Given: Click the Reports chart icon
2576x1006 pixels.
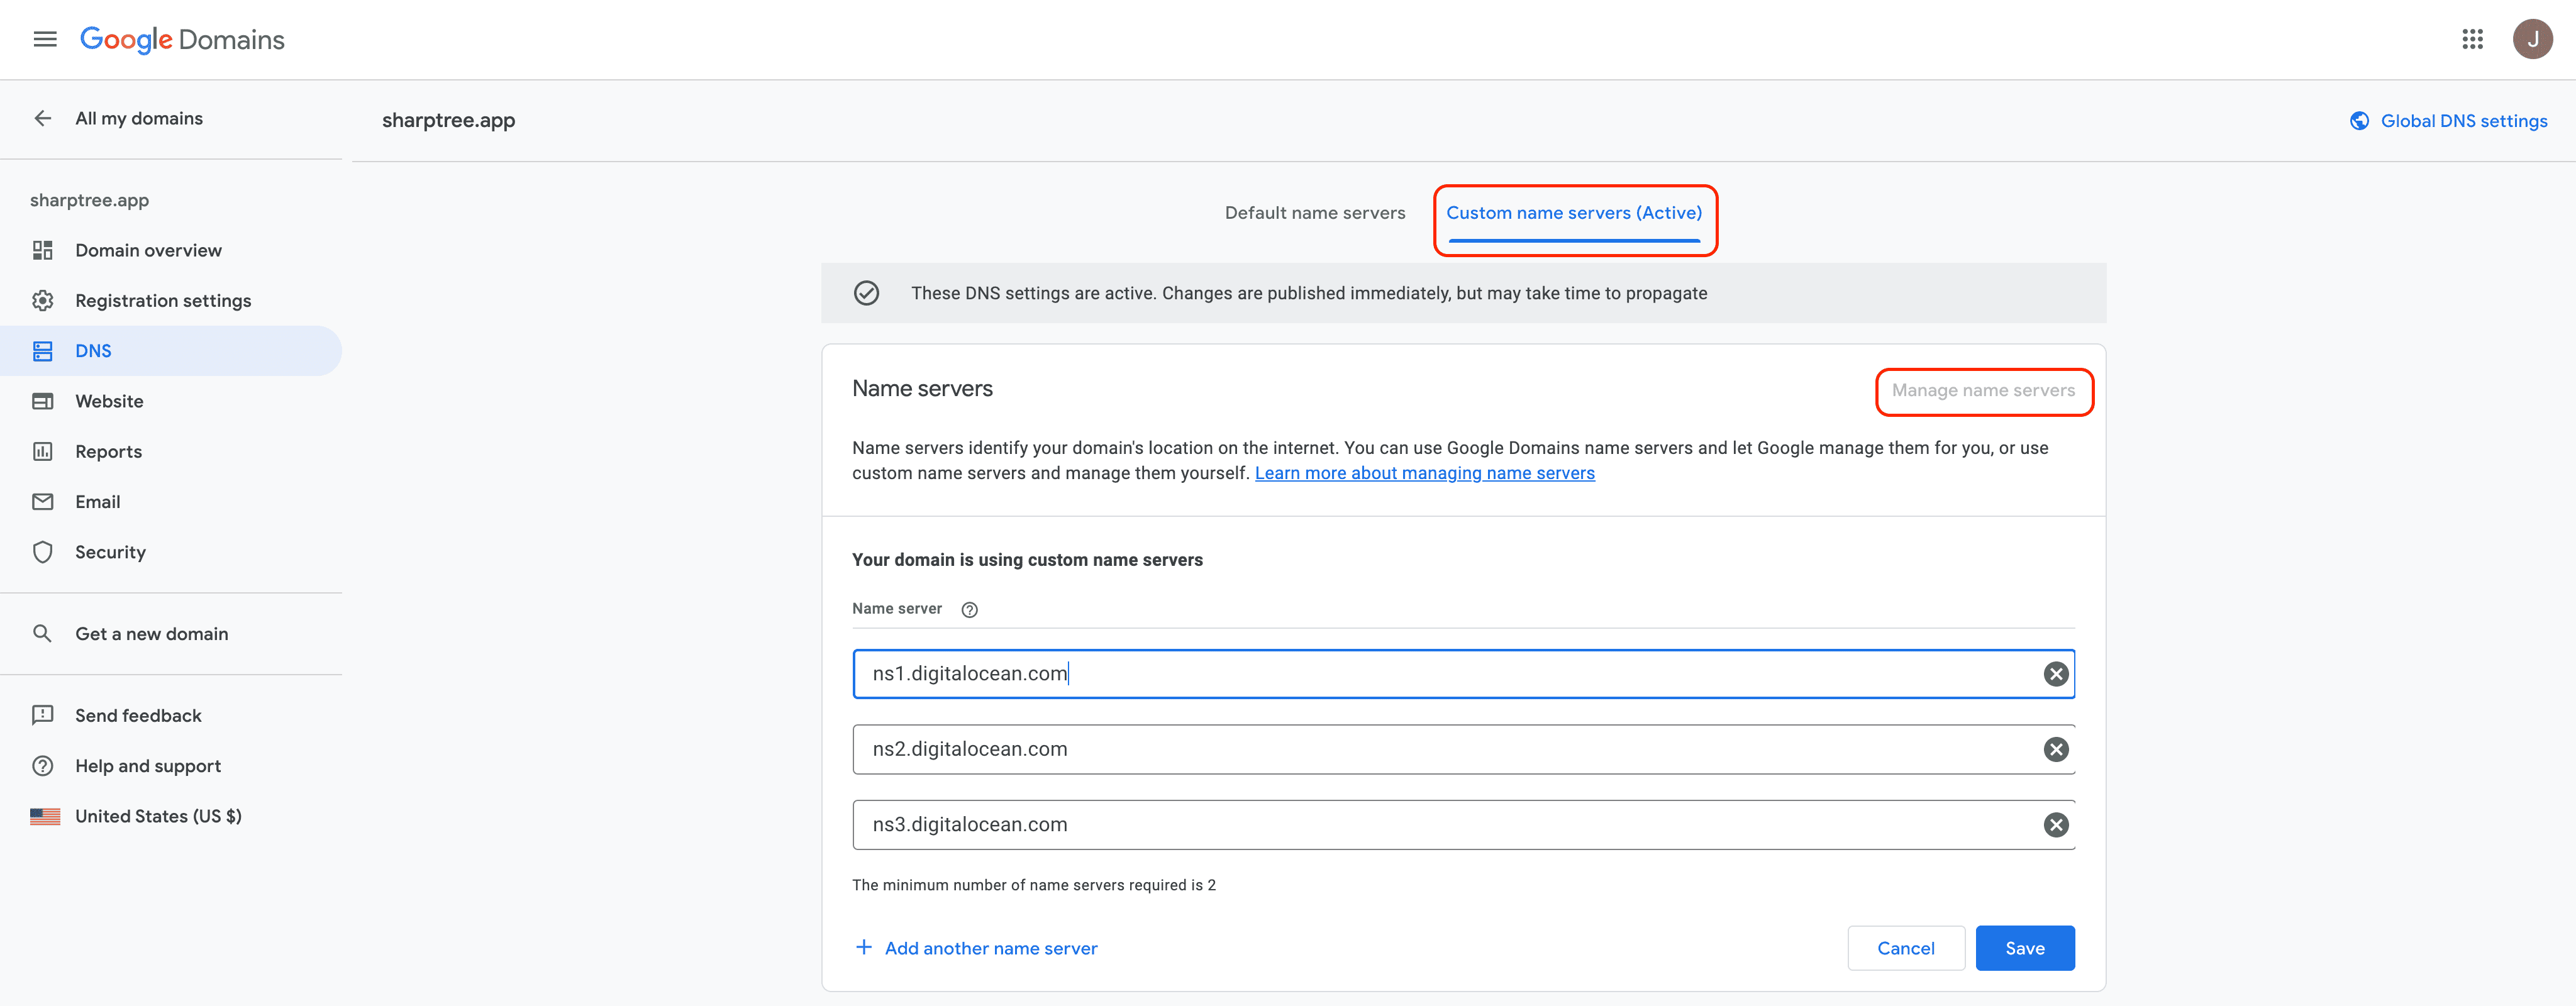Looking at the screenshot, I should point(43,451).
